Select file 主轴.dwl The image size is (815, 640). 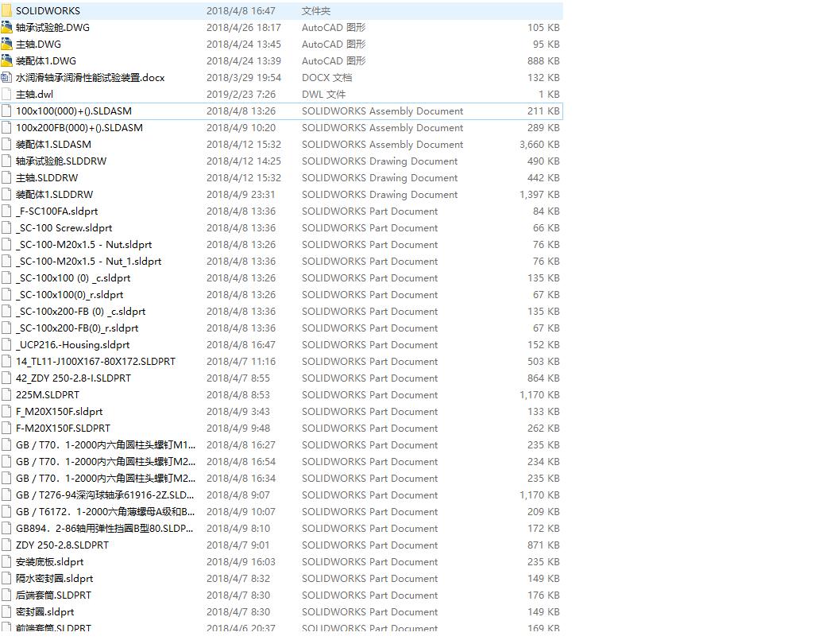point(34,94)
